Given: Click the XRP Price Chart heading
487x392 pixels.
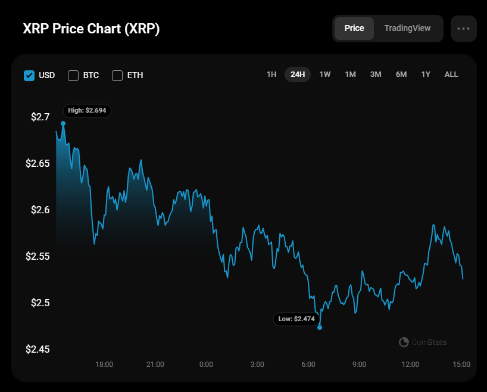Looking at the screenshot, I should [x=91, y=29].
